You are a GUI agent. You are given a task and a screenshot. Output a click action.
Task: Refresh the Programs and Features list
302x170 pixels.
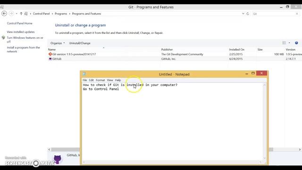(x=248, y=14)
